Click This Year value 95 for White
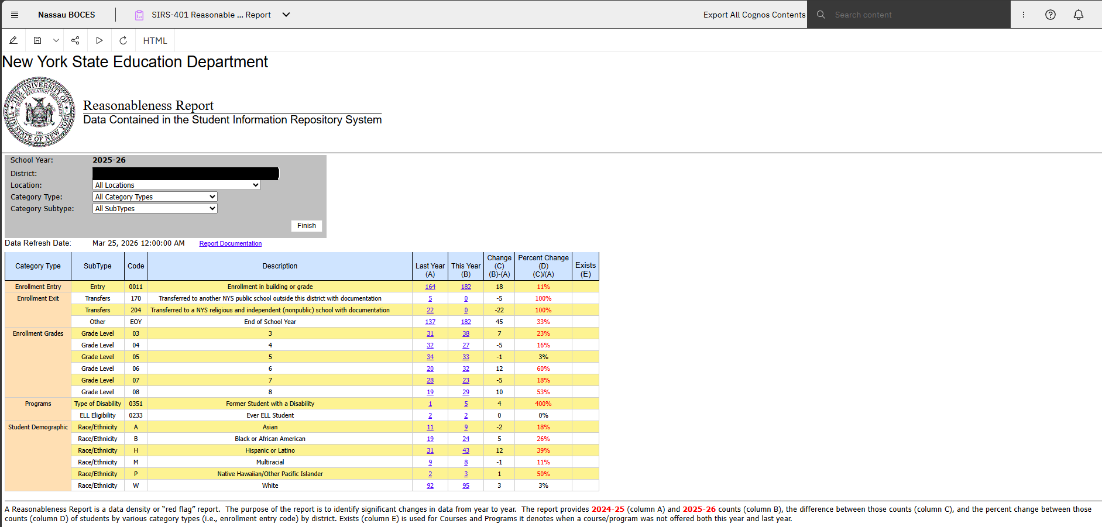 466,485
